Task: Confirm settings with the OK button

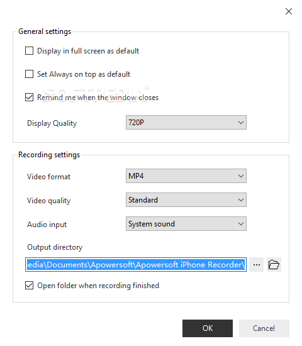Action: 208,328
